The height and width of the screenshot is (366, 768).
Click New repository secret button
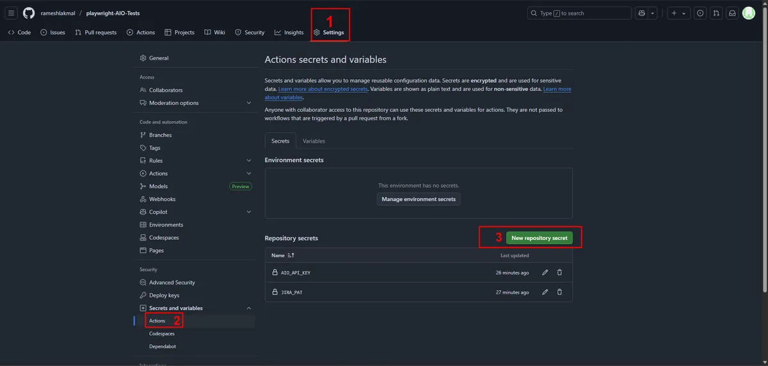tap(540, 238)
